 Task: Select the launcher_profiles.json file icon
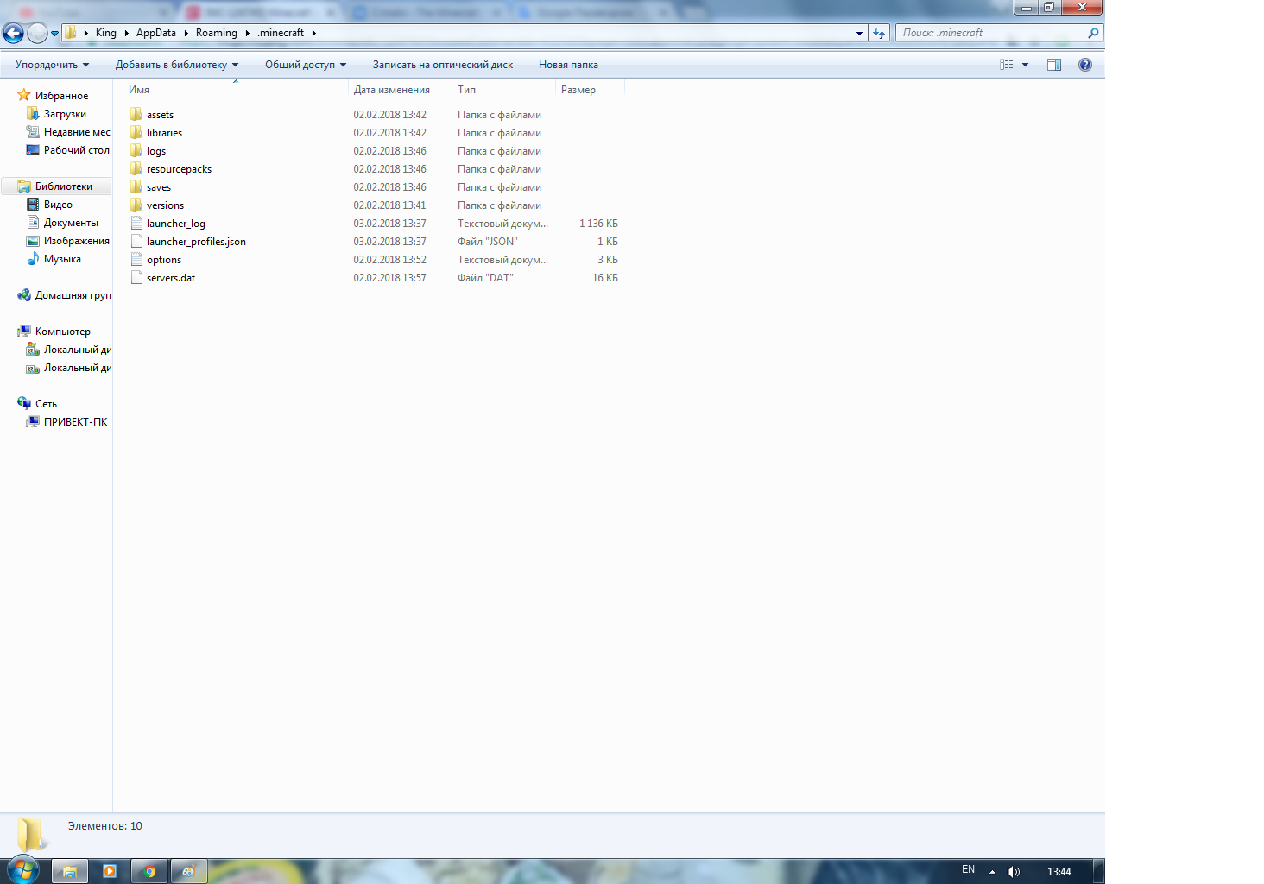136,241
